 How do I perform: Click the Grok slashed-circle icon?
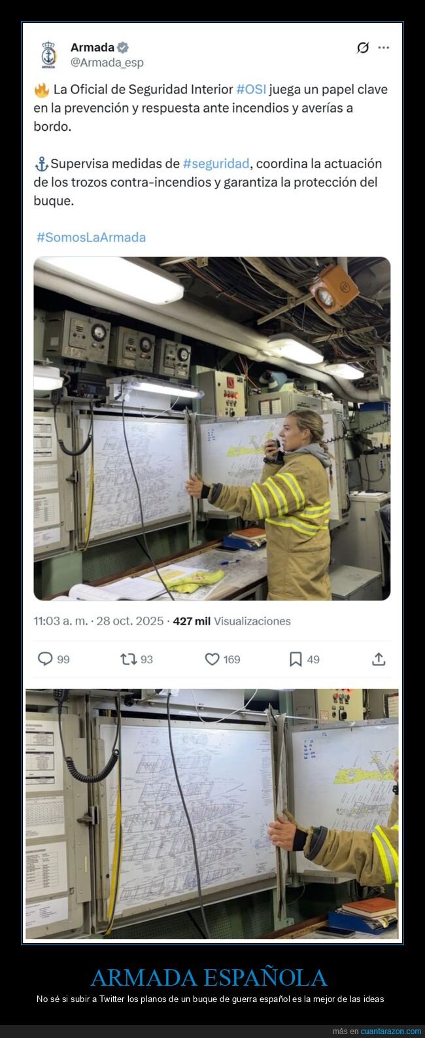pos(362,48)
